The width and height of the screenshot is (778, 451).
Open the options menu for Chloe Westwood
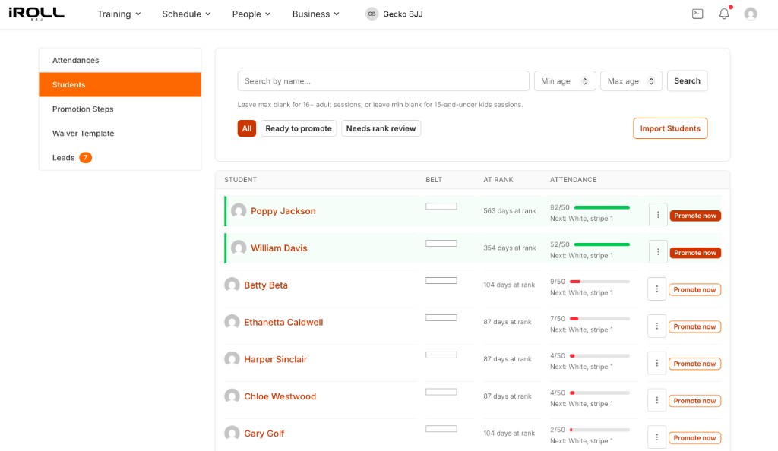coord(657,400)
